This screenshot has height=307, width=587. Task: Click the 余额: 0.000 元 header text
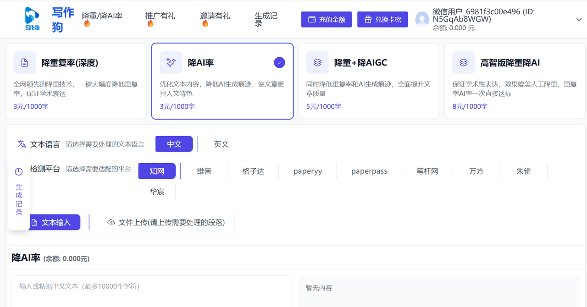tap(454, 28)
